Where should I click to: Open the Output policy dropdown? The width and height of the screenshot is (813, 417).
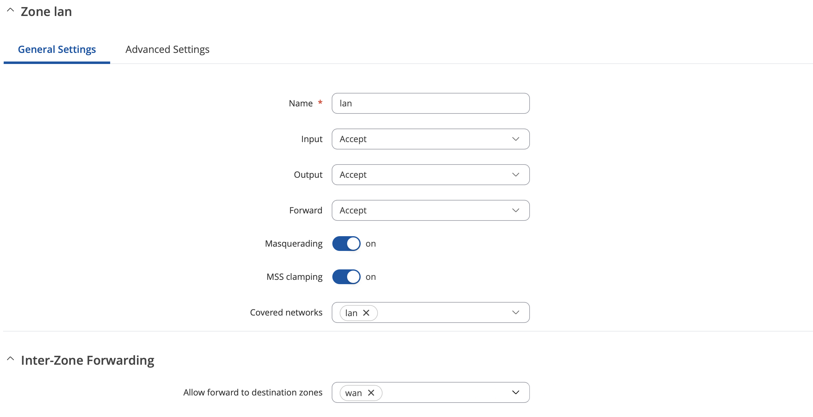click(431, 174)
